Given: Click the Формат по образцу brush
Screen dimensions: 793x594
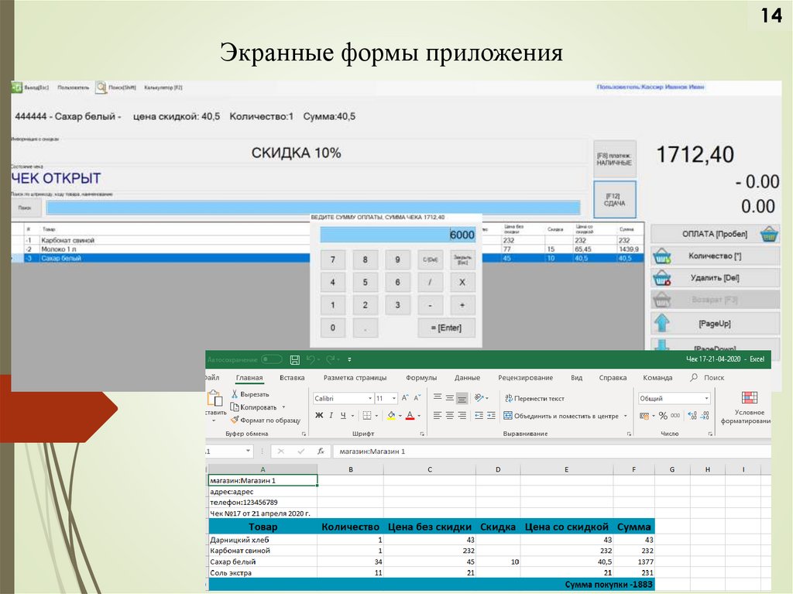Looking at the screenshot, I should coord(266,420).
